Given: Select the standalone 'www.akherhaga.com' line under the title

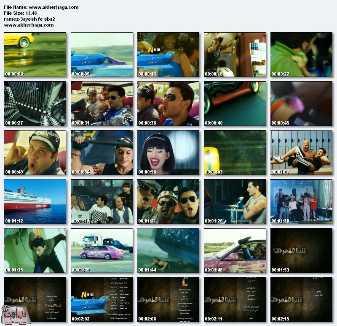Looking at the screenshot, I should point(29,25).
